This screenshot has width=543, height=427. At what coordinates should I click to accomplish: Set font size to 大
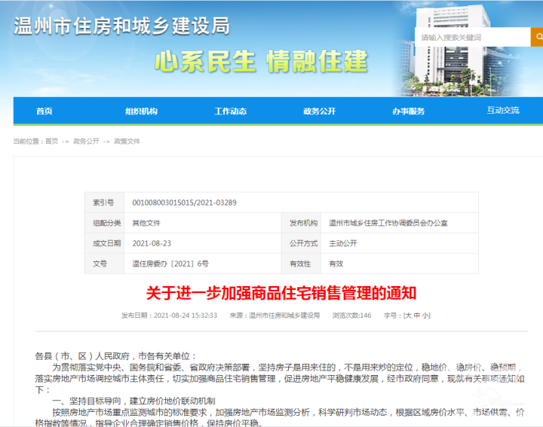tap(408, 316)
